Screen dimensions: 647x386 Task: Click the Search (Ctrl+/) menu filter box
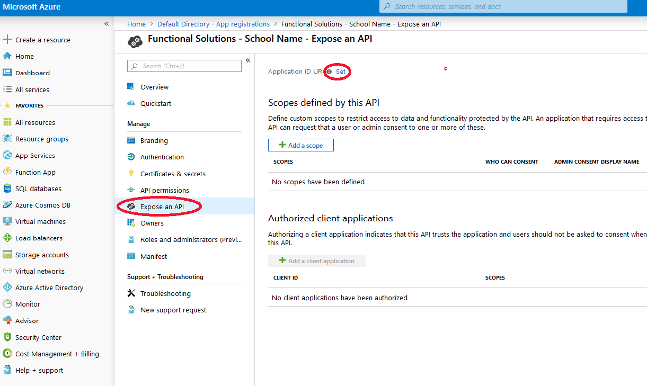point(184,66)
